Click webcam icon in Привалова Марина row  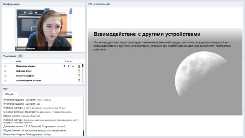point(69,66)
